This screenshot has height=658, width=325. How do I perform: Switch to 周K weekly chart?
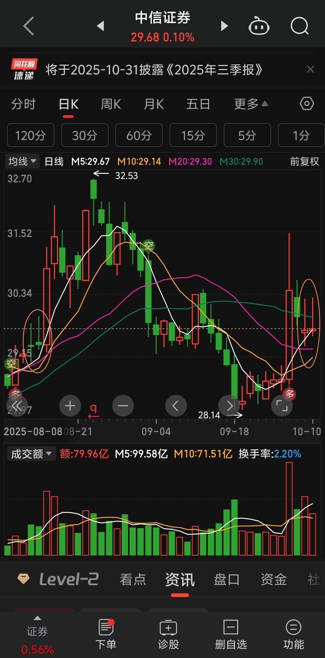[x=111, y=104]
